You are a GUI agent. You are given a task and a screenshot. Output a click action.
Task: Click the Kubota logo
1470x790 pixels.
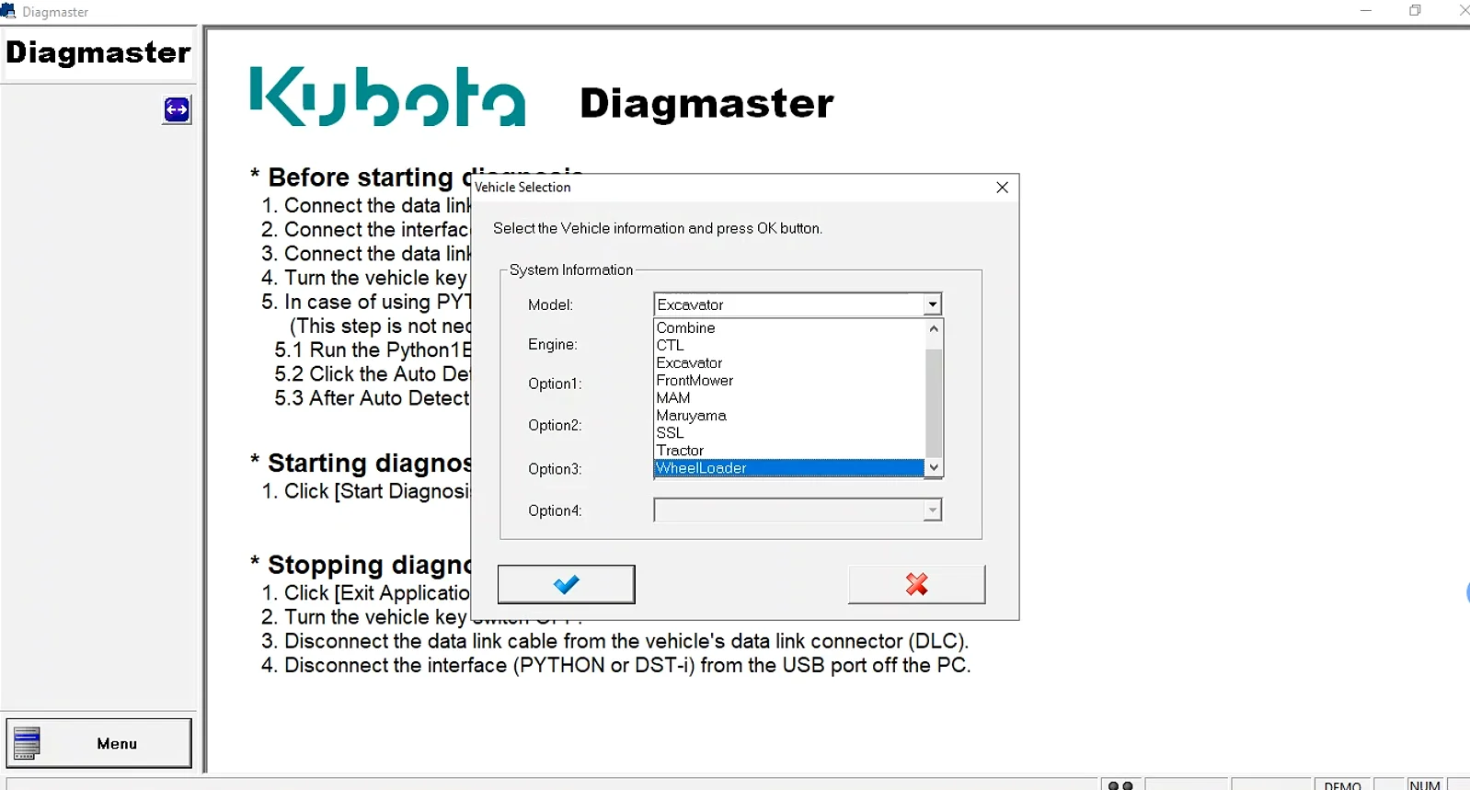[x=387, y=97]
